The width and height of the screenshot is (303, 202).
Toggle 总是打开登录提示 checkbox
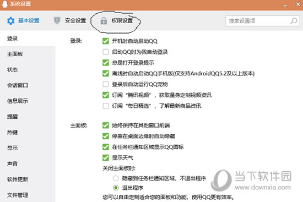pos(106,63)
